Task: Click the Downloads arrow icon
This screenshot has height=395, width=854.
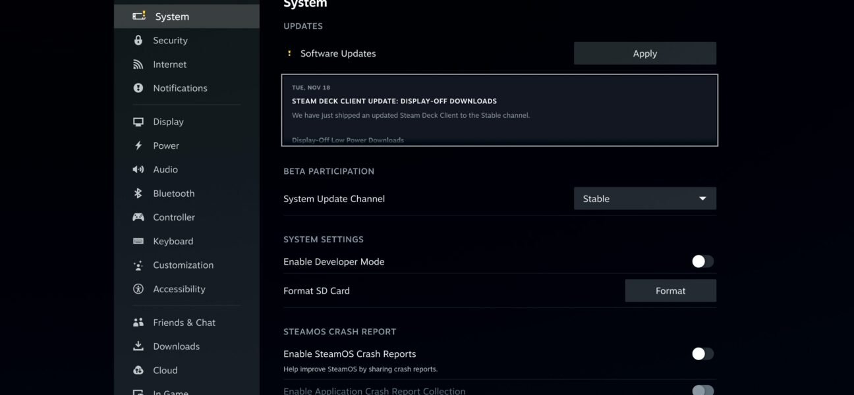Action: [x=138, y=346]
